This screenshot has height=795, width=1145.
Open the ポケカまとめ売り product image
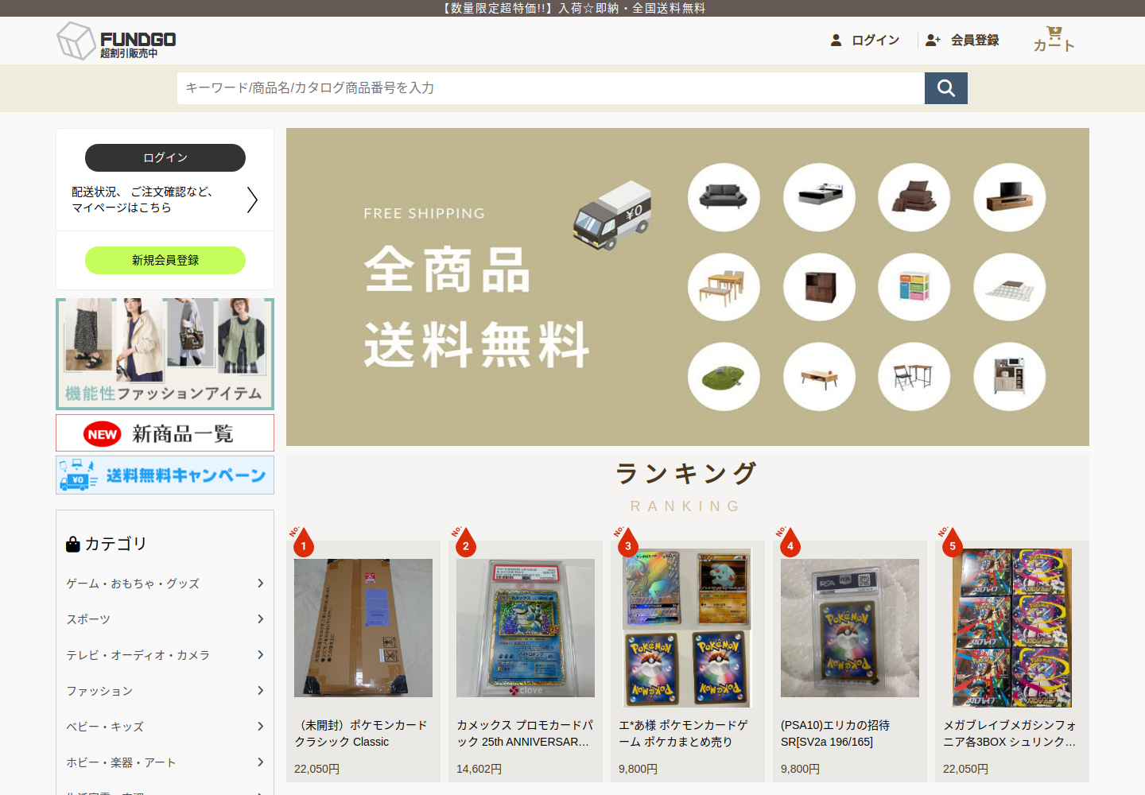pyautogui.click(x=688, y=628)
